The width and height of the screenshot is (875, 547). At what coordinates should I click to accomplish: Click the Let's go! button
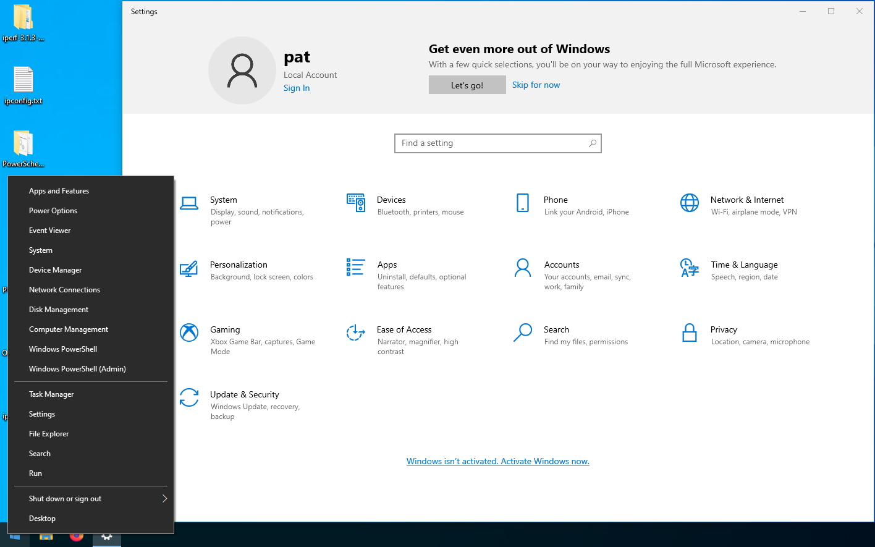(x=467, y=85)
